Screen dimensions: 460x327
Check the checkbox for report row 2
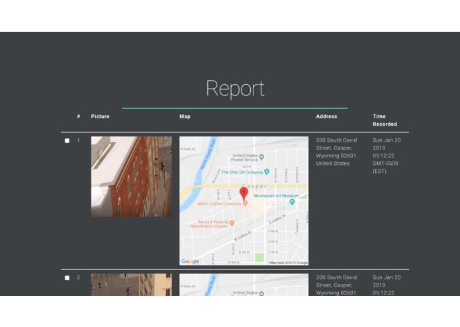point(67,278)
